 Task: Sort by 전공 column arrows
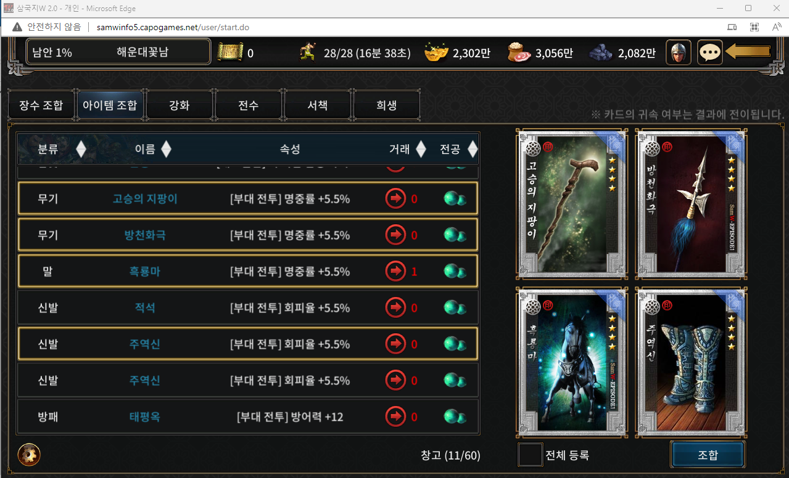pos(473,149)
